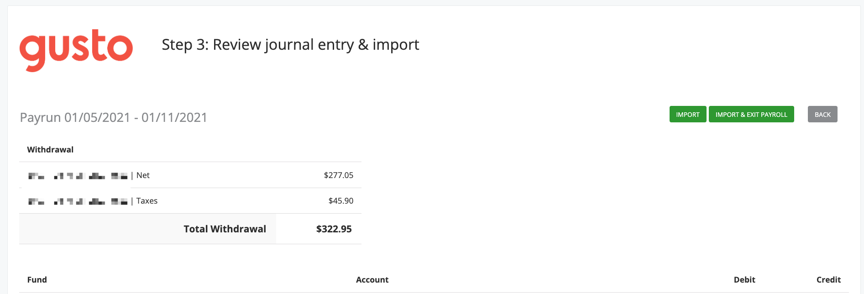Select the Taxes withdrawal row label
This screenshot has width=864, height=294.
[93, 201]
